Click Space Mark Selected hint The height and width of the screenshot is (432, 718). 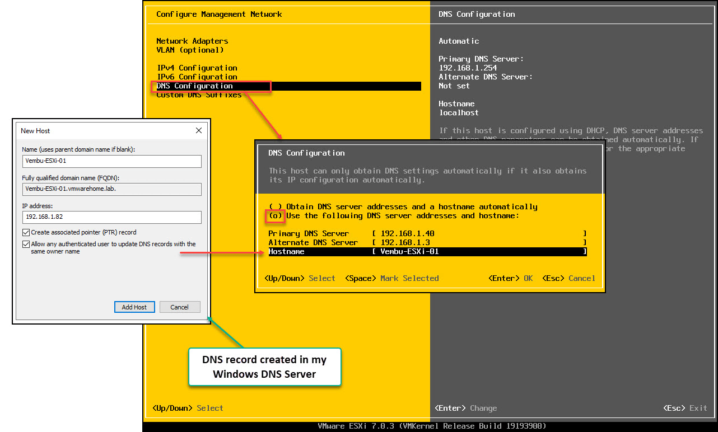point(391,278)
